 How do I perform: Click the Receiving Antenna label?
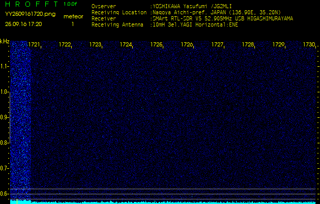tap(118, 25)
